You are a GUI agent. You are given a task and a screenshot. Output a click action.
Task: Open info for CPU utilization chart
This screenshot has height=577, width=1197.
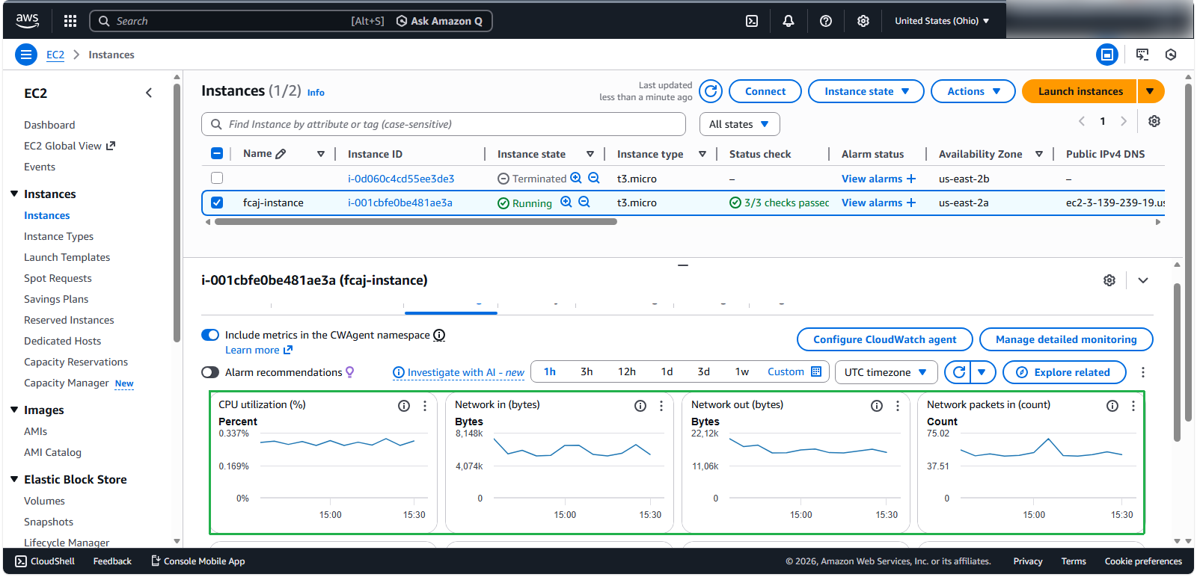(404, 406)
